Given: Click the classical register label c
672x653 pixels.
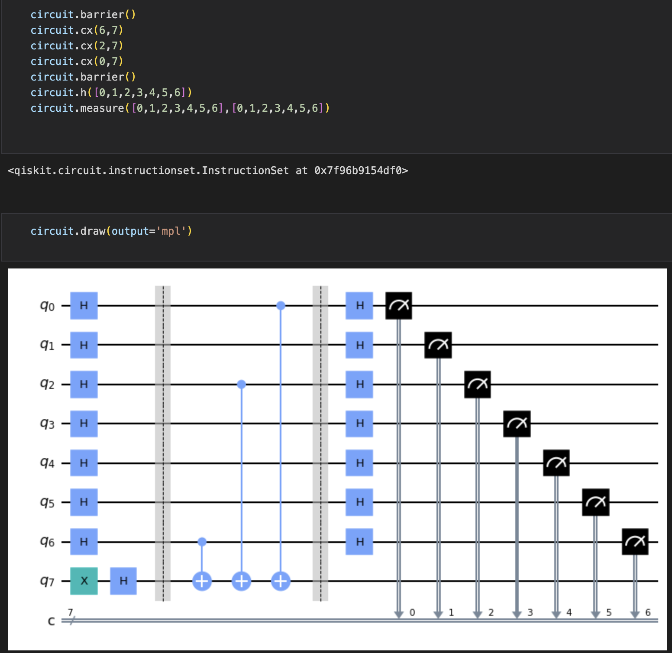Looking at the screenshot, I should tap(52, 621).
